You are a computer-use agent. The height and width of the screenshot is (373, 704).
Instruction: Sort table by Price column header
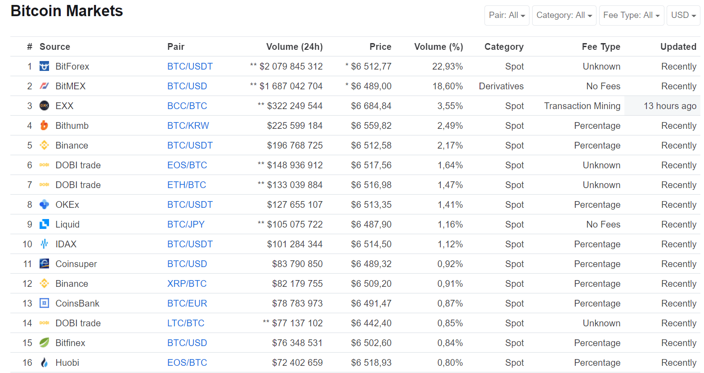coord(381,47)
